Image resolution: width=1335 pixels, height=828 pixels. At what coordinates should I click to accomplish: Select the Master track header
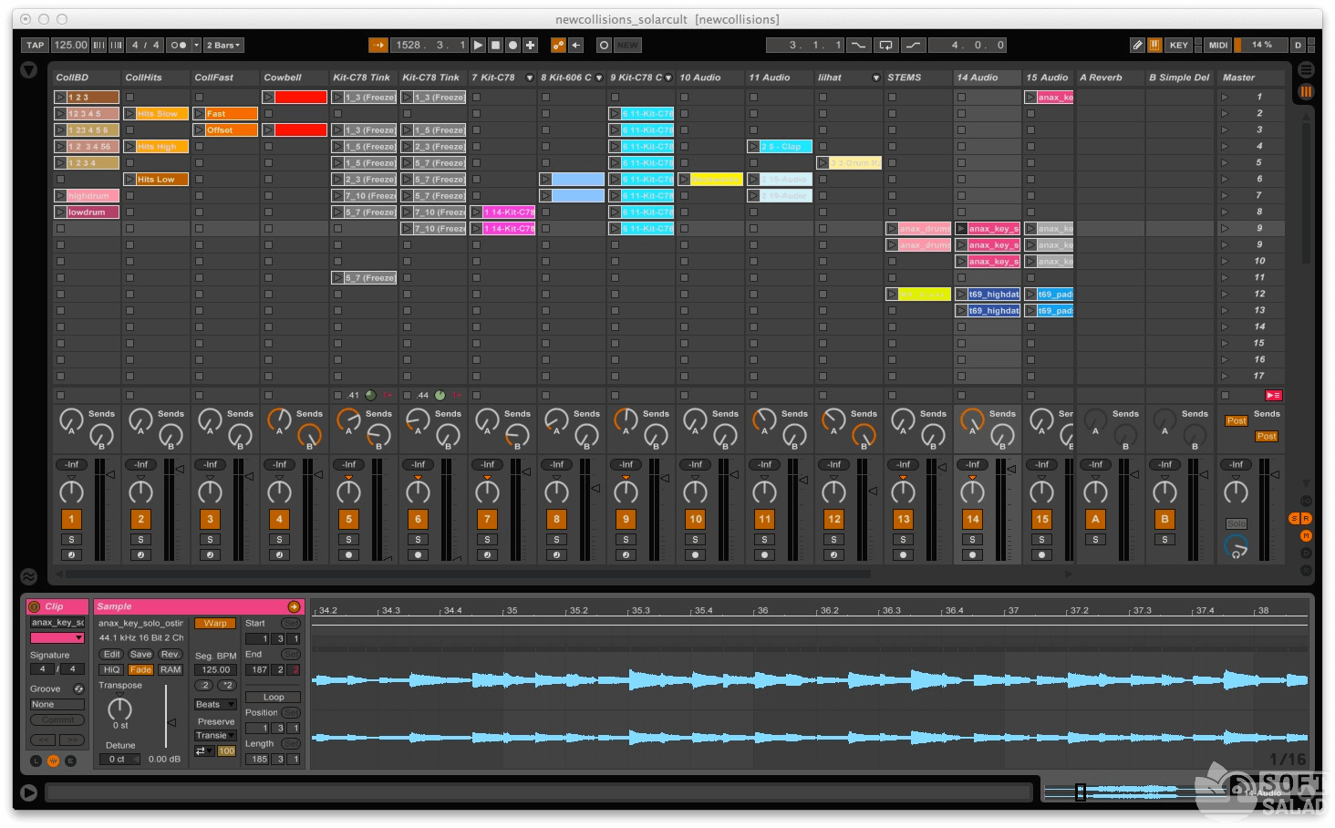1252,78
